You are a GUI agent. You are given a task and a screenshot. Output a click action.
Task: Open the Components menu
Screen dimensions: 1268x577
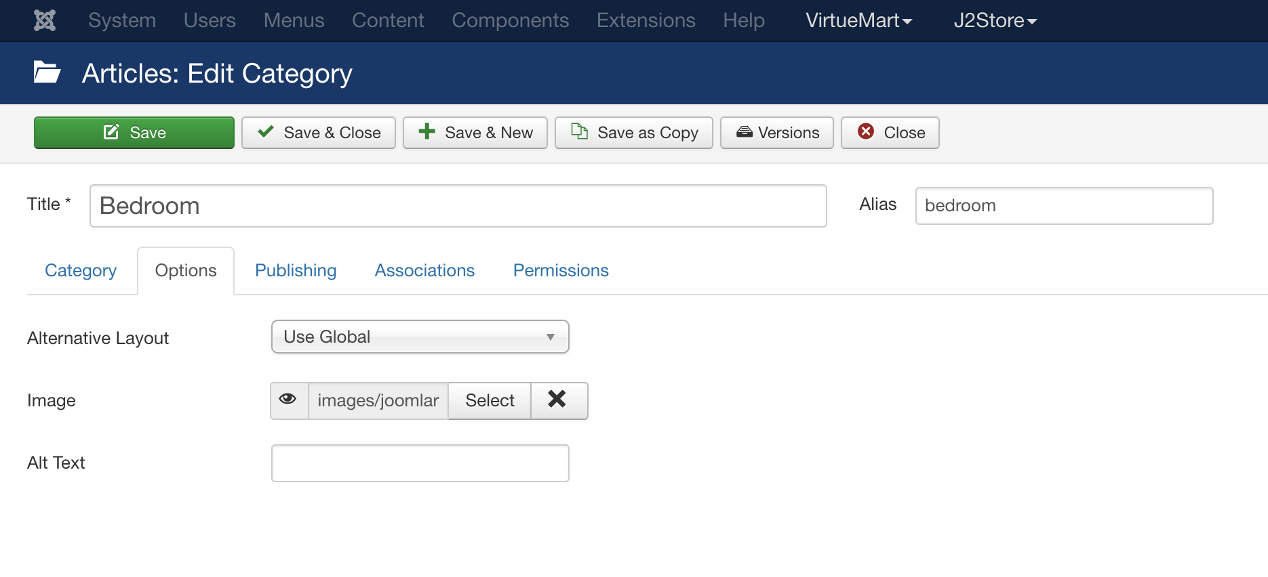click(510, 20)
